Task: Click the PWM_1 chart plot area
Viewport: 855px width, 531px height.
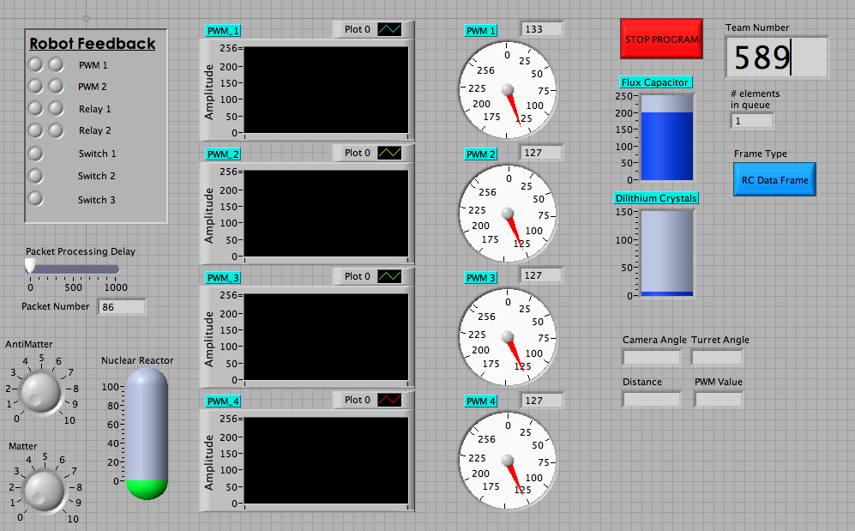Action: tap(326, 90)
